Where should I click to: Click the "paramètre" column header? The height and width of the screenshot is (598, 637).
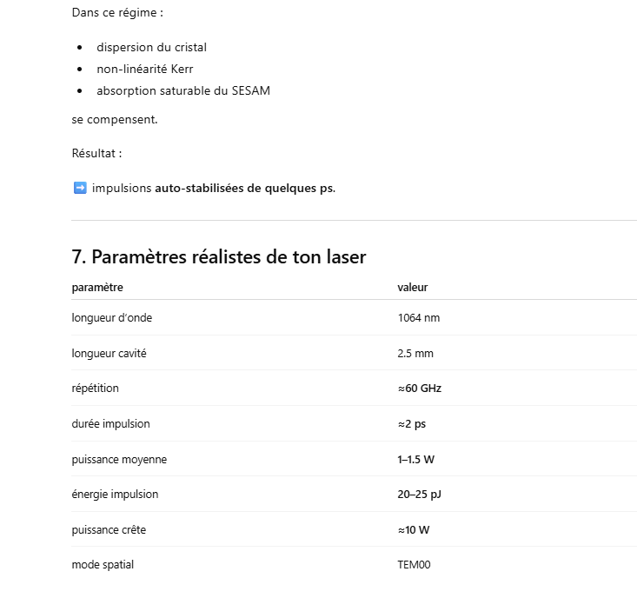[97, 288]
